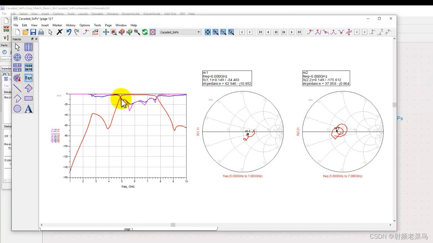Insert a line marker with double-arrow icon
This screenshot has height=243, width=433.
coord(349,32)
